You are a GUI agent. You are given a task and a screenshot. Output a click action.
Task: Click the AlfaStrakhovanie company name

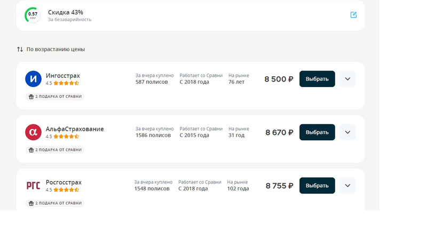[x=75, y=129]
